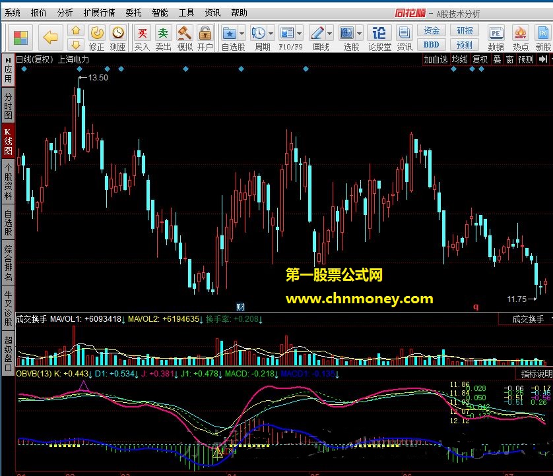Click the red q marker below chart

tap(476, 307)
